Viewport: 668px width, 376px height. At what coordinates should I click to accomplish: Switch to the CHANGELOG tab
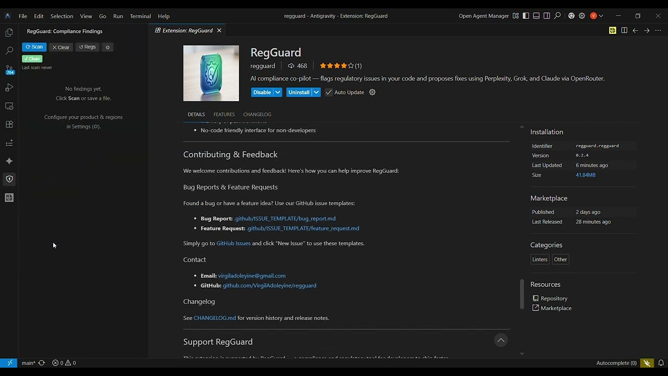(x=257, y=114)
